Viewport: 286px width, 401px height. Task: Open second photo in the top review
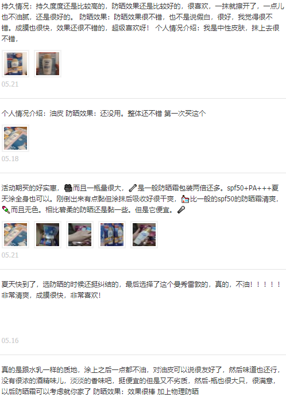48,64
